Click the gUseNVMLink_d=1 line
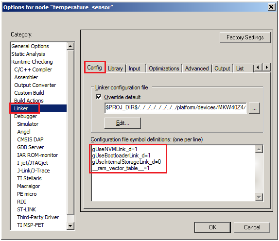This screenshot has width=279, height=241. [115, 149]
